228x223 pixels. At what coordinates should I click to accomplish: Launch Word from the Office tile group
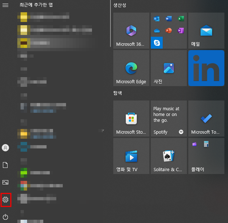pos(169,19)
